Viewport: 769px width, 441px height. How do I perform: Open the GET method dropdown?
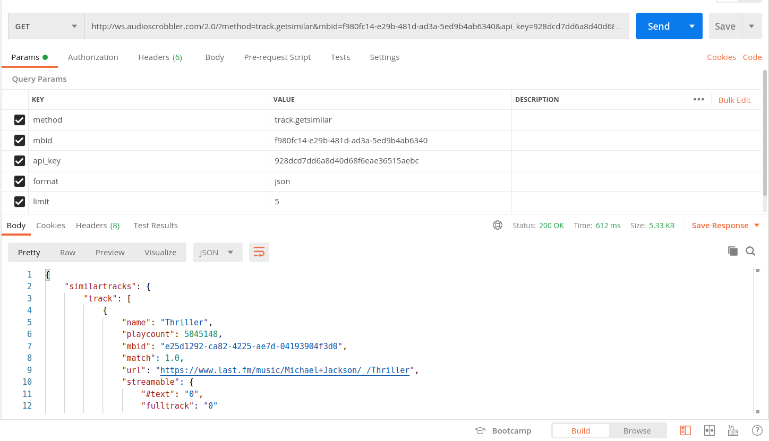tap(46, 26)
